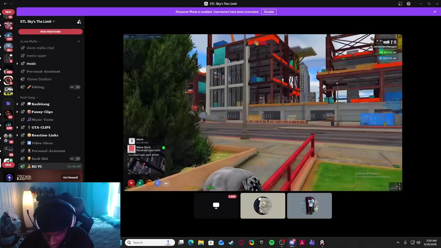Open the Music-Taste channel
This screenshot has width=441, height=248.
tap(50, 120)
